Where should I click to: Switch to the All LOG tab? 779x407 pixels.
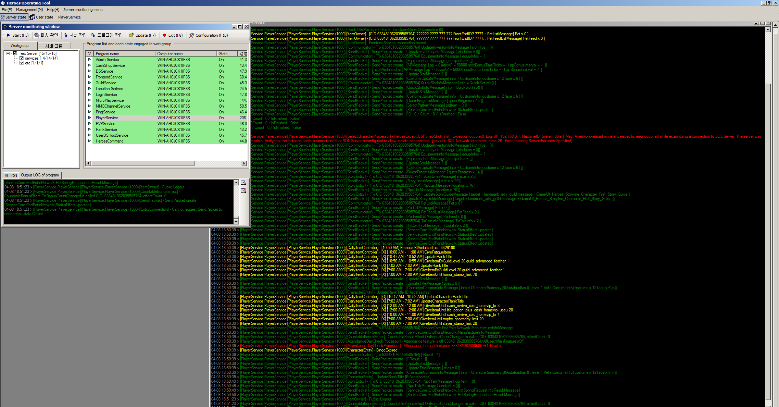click(11, 175)
